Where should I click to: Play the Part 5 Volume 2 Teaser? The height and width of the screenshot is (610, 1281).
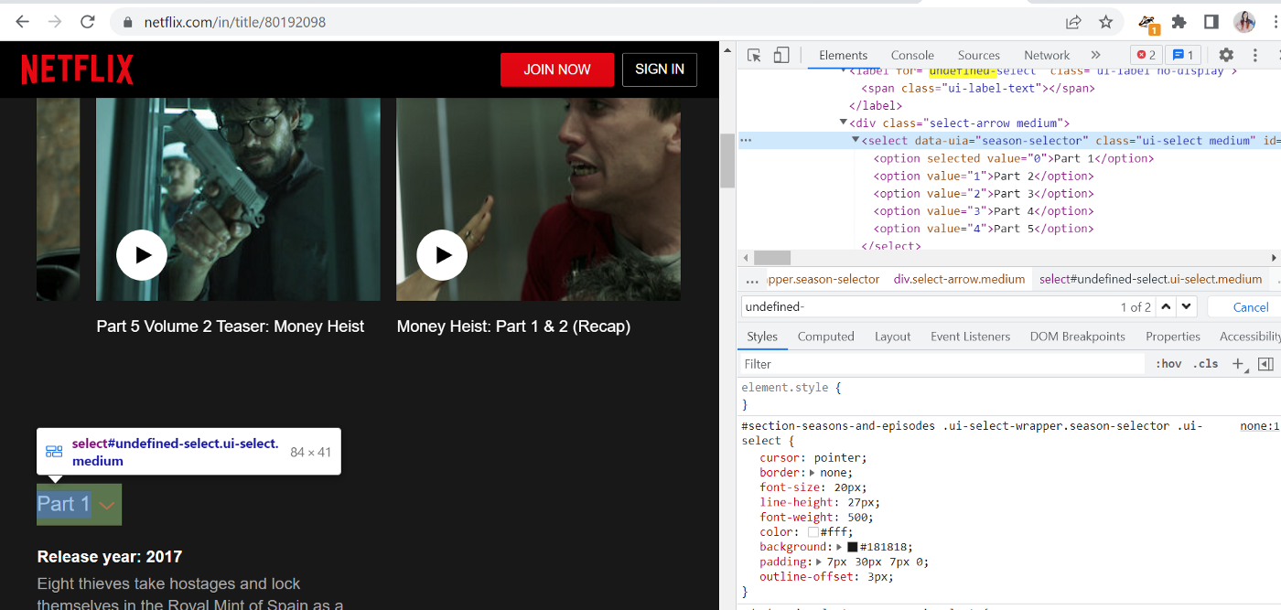tap(142, 255)
